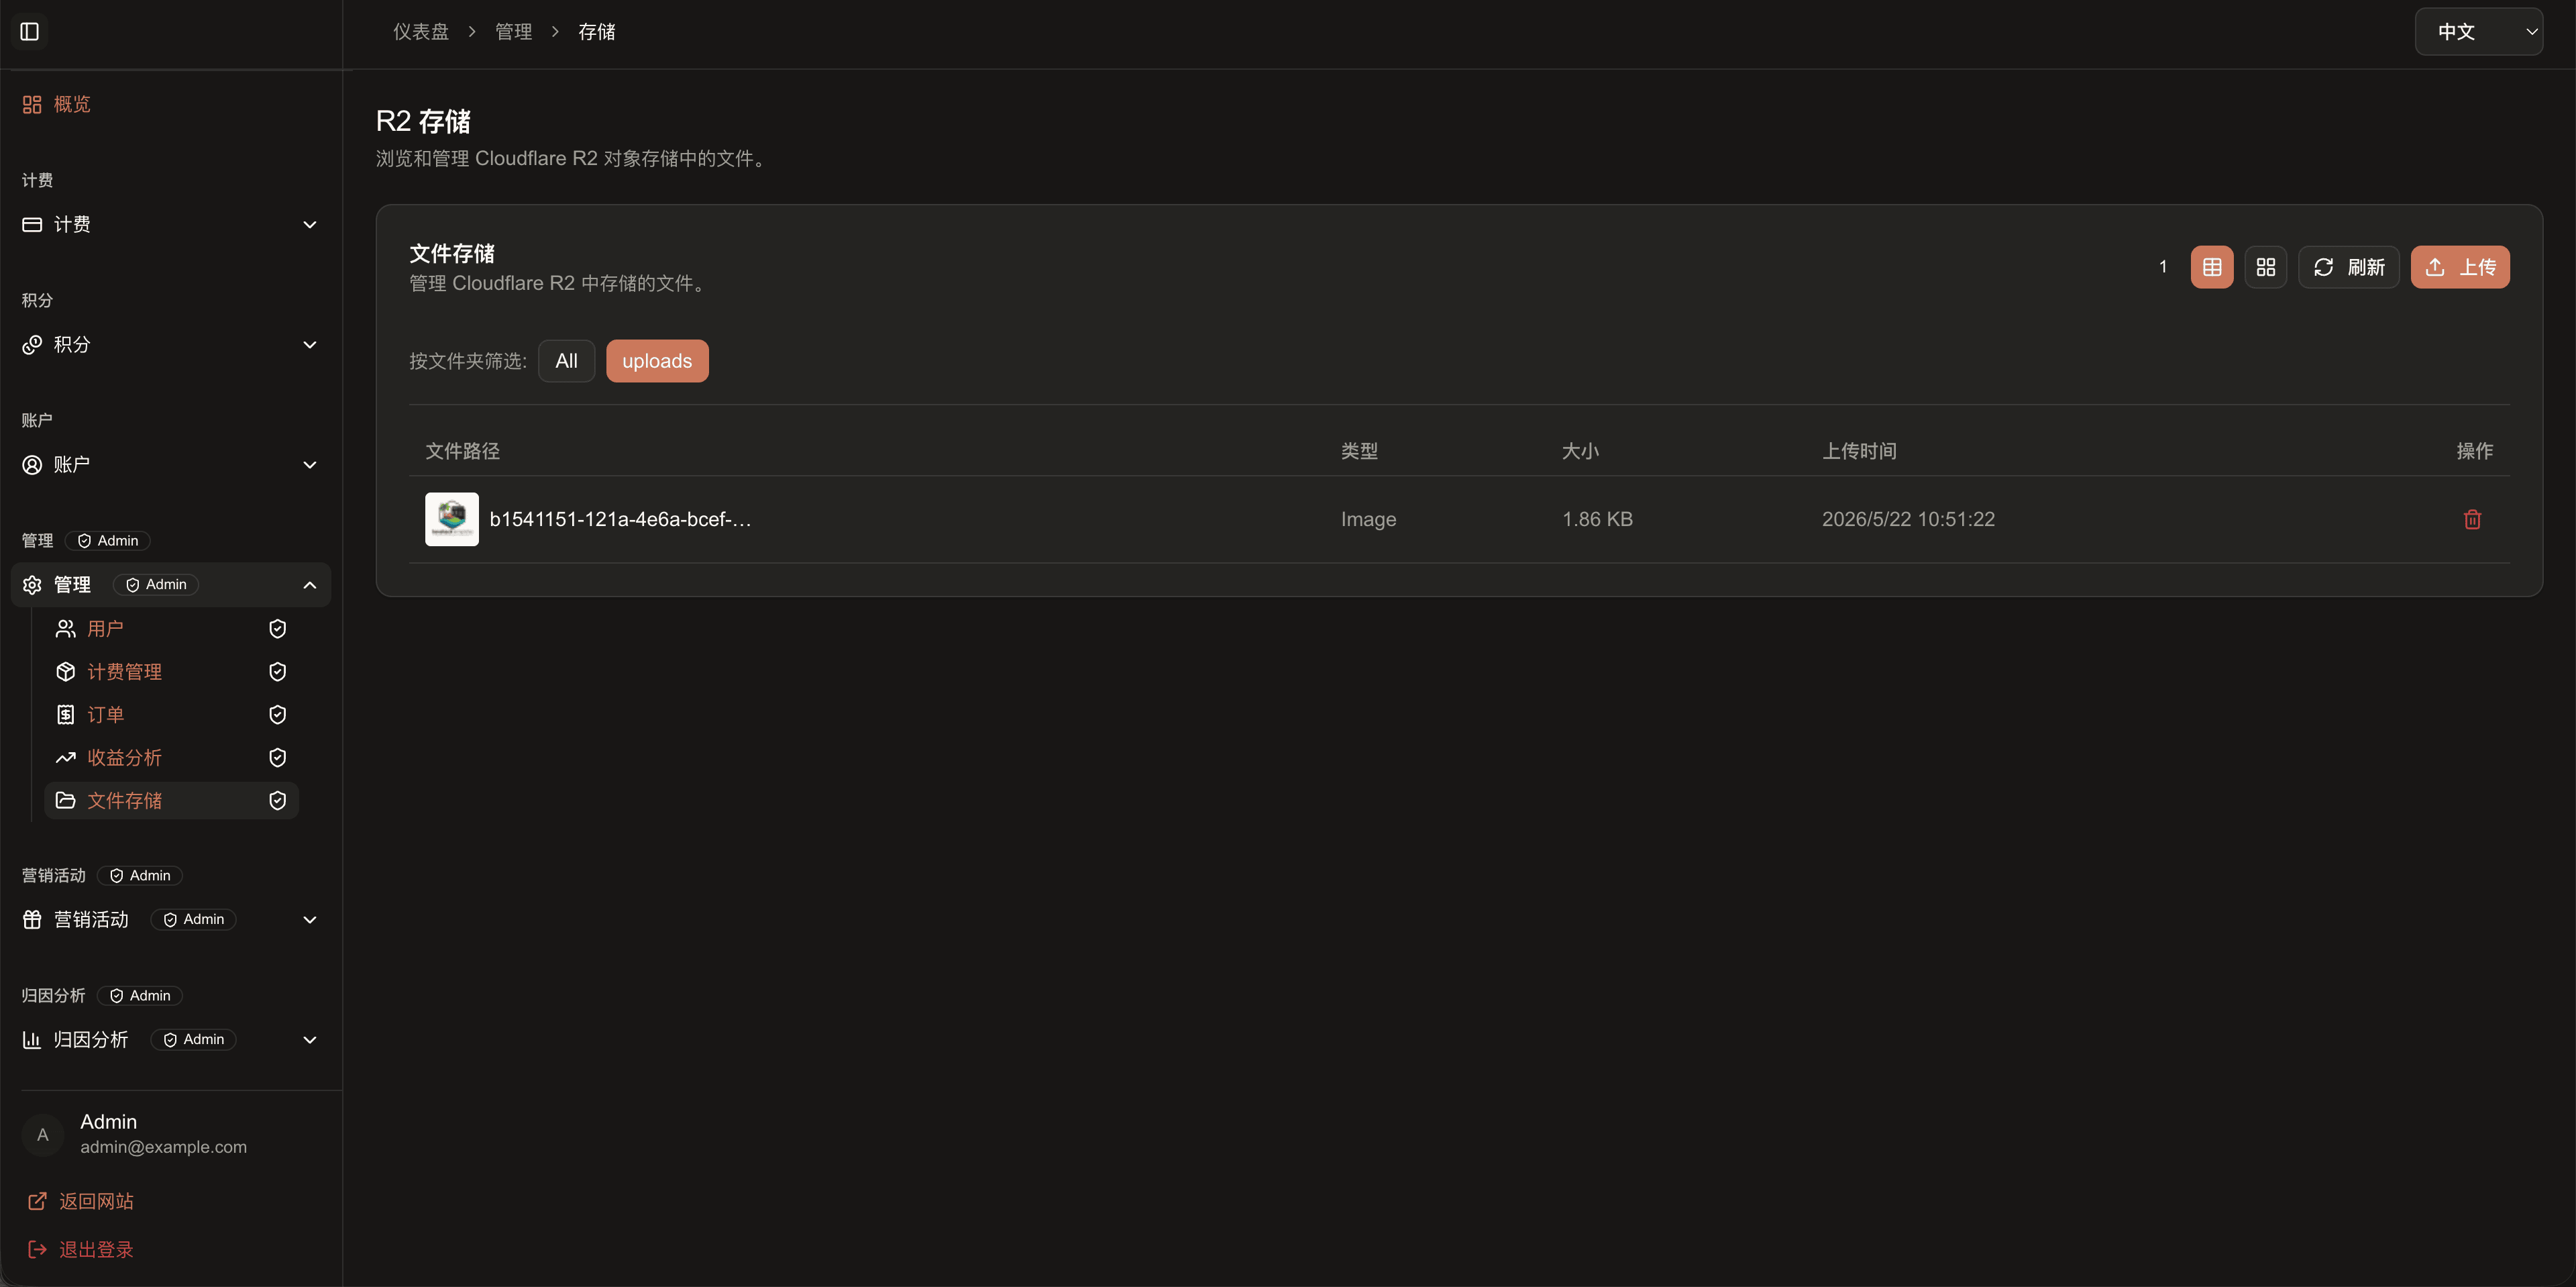Click the 退出登录 logout link
Image resolution: width=2576 pixels, height=1287 pixels.
tap(80, 1249)
